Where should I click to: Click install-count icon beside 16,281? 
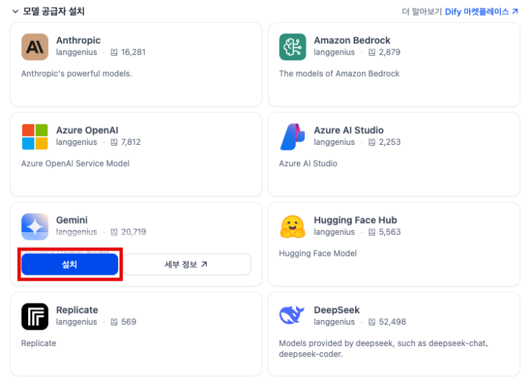tap(114, 52)
